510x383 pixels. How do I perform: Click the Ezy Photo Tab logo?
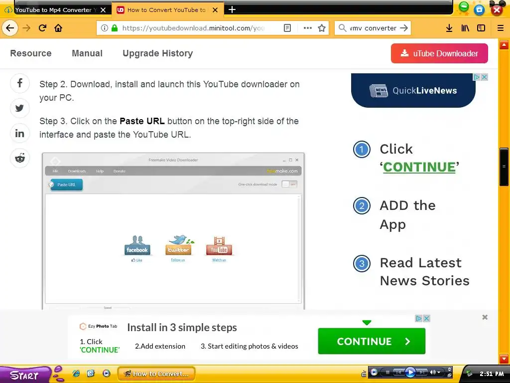click(98, 326)
